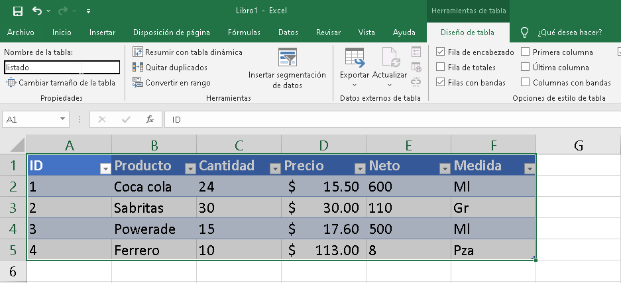Click Resumir con tabla dinámica label
Image resolution: width=621 pixels, height=283 pixels.
(194, 52)
